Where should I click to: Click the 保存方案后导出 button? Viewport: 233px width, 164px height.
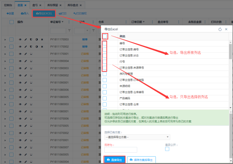tap(141, 160)
